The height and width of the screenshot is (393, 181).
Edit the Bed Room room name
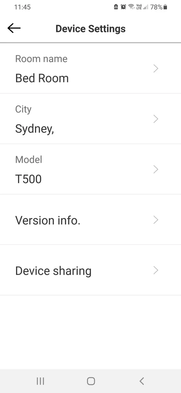coord(42,78)
